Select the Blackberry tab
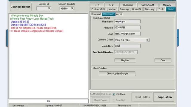Screen dimensions: 191x107 [x=150, y=9]
